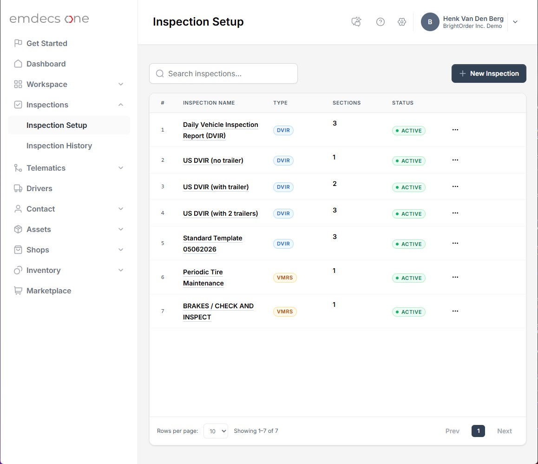This screenshot has width=538, height=464.
Task: Click the VMRS badge for BRAKES row
Action: point(285,312)
